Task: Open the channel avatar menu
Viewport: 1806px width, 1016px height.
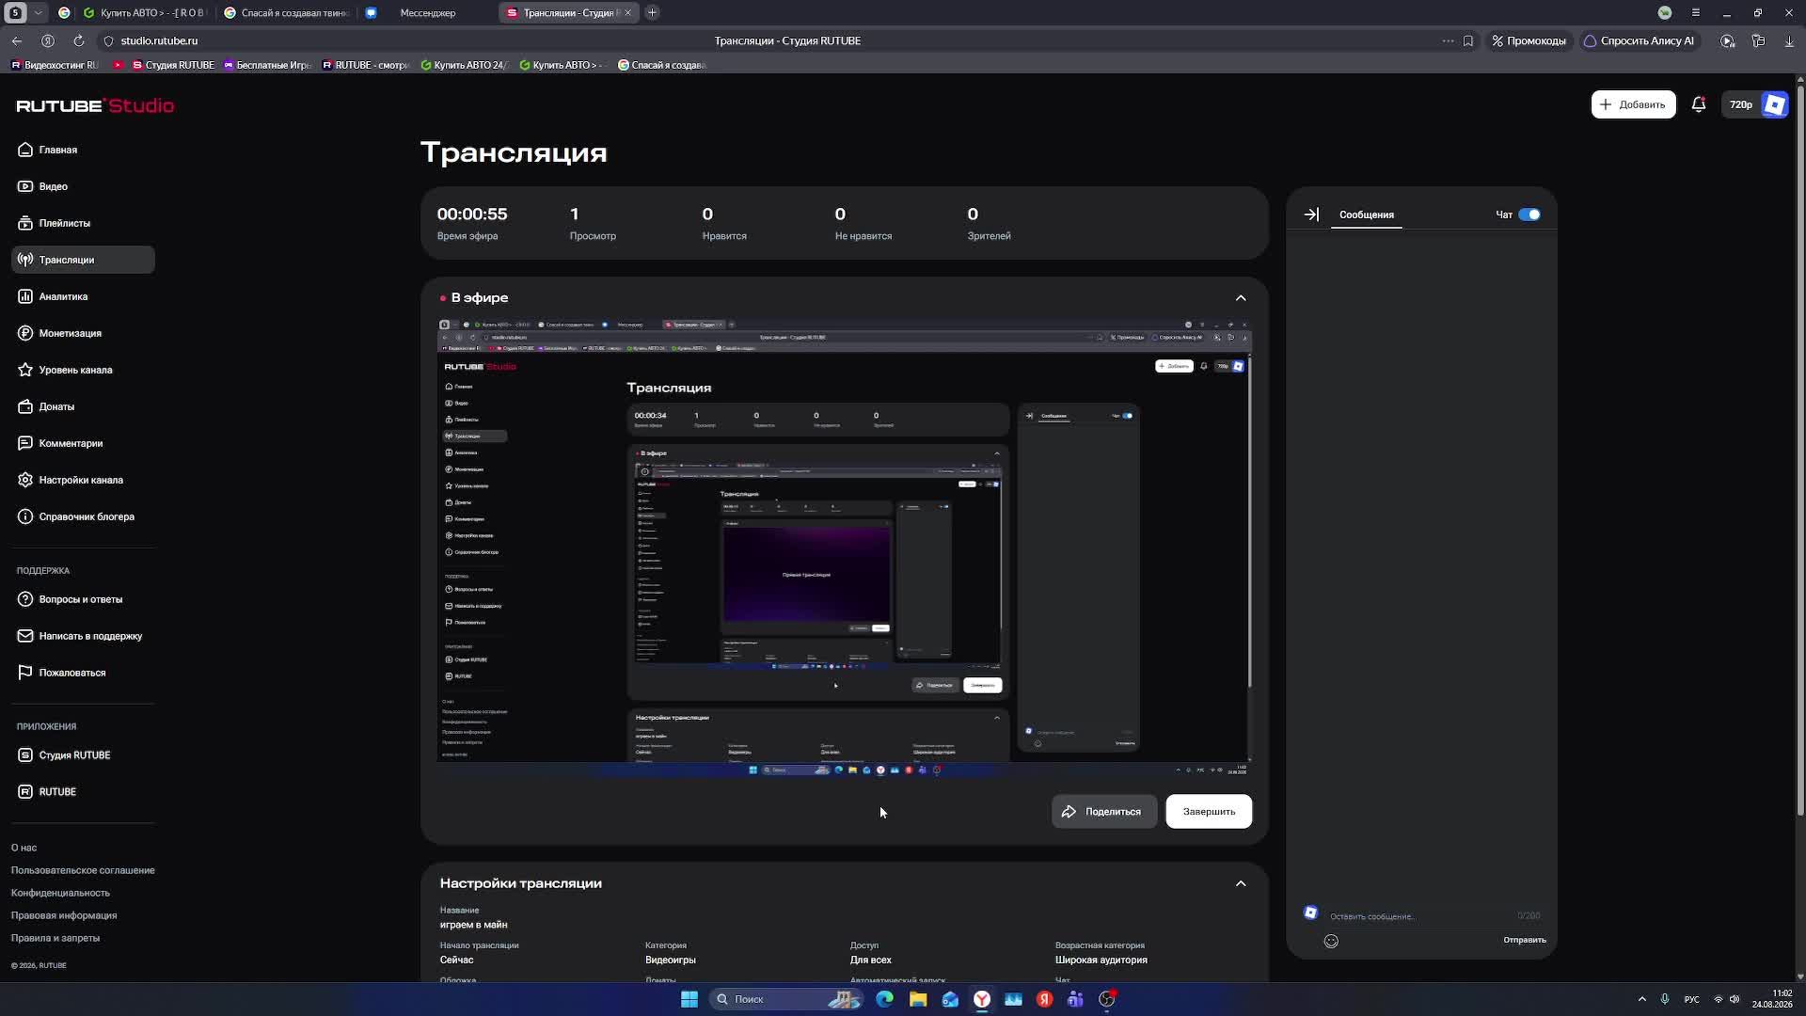Action: (x=1775, y=104)
